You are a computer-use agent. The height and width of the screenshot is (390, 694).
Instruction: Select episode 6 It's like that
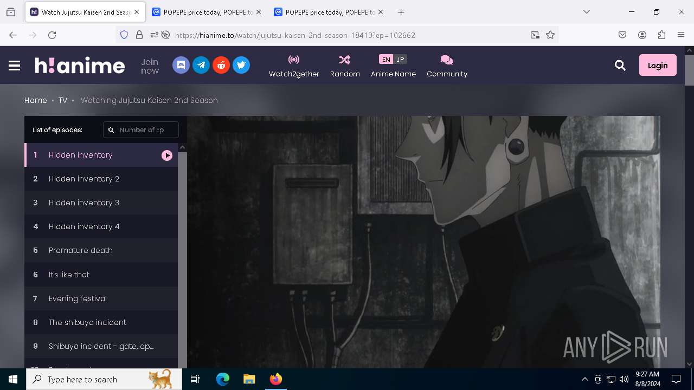101,275
